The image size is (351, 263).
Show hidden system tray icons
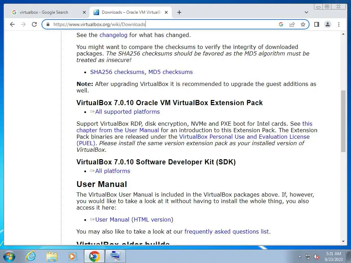(x=300, y=256)
